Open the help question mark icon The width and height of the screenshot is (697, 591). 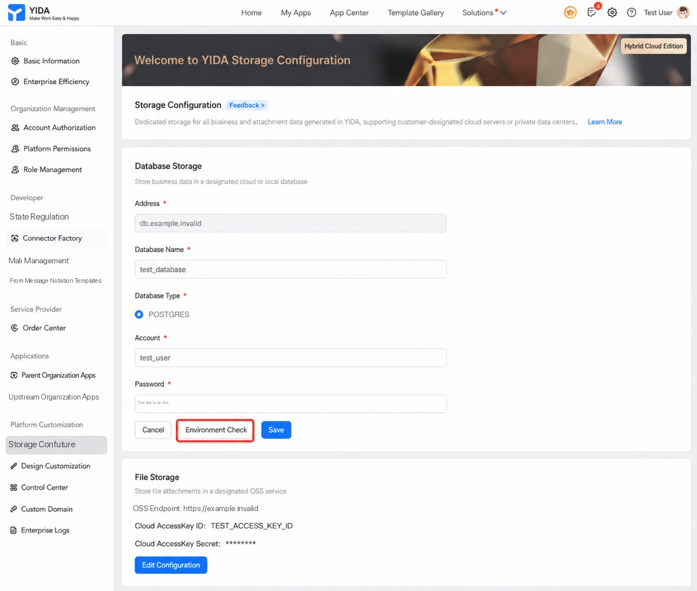pos(631,13)
